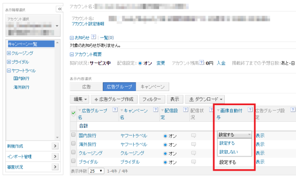Toggle 配信設定 オン radio for ブライダル row
296x180 pixels.
pos(165,162)
